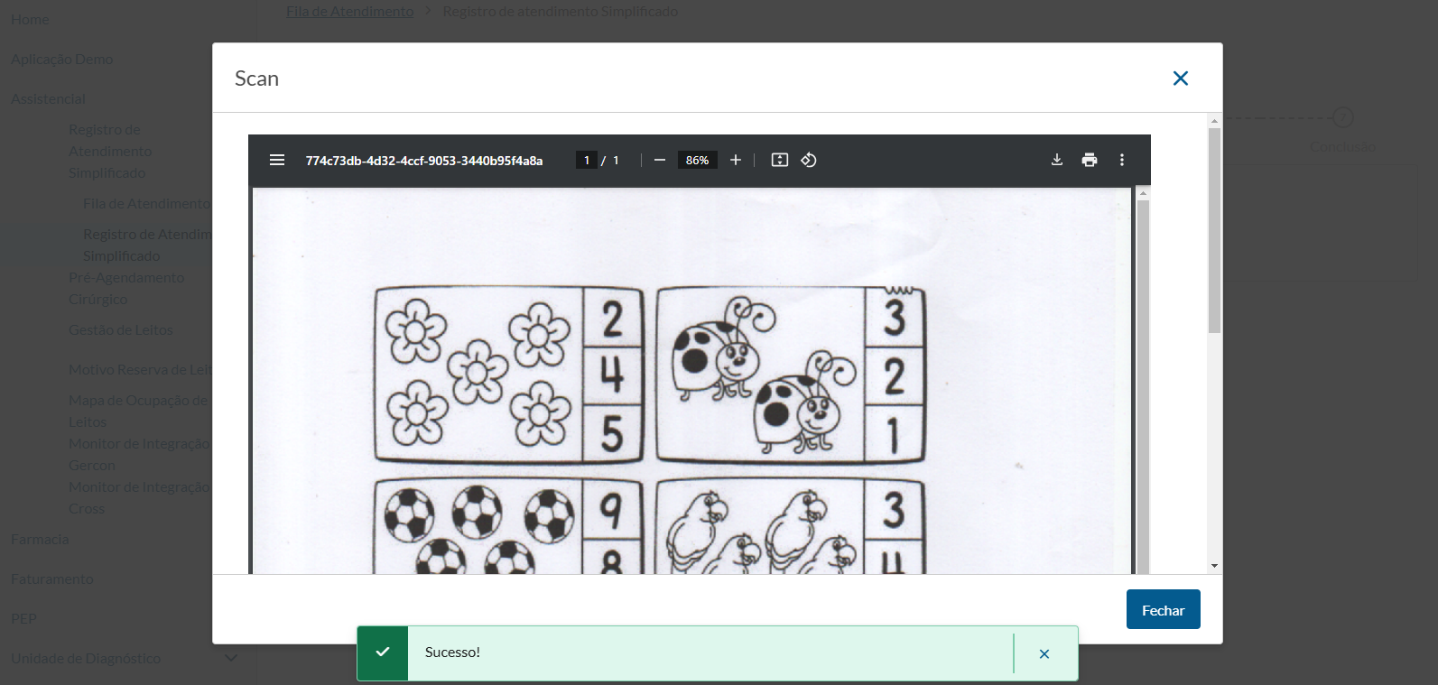Expand Unidade de Diagnóstico chevron

click(x=231, y=658)
